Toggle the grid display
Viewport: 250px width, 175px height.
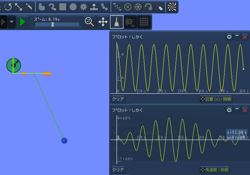coord(144,22)
